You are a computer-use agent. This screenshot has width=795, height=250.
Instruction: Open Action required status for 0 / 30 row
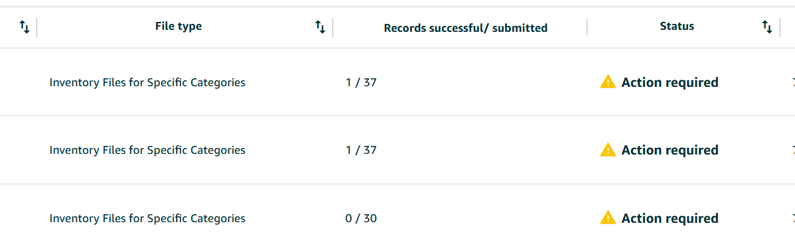coord(670,219)
